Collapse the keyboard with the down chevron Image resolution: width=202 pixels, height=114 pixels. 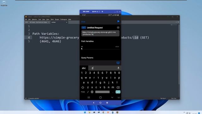coord(112,97)
